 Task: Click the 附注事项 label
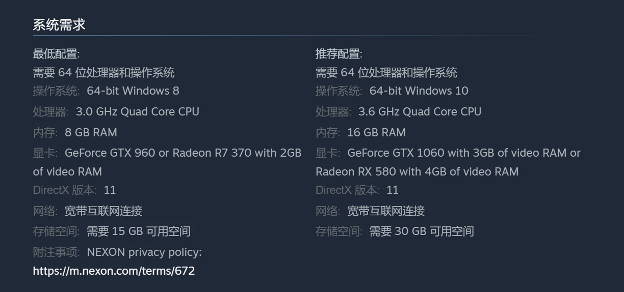pyautogui.click(x=56, y=252)
